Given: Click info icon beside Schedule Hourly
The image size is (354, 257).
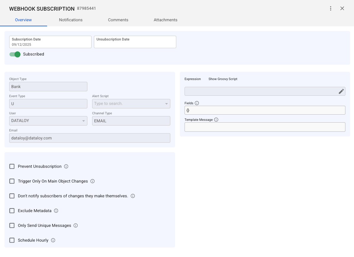Looking at the screenshot, I should [53, 240].
